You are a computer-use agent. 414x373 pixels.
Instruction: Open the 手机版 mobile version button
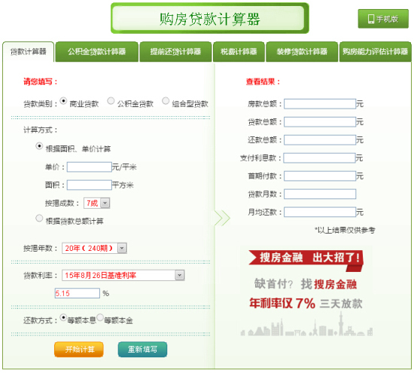[x=383, y=19]
